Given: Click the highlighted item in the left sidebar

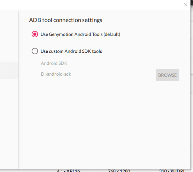Looking at the screenshot, I should point(9,70).
